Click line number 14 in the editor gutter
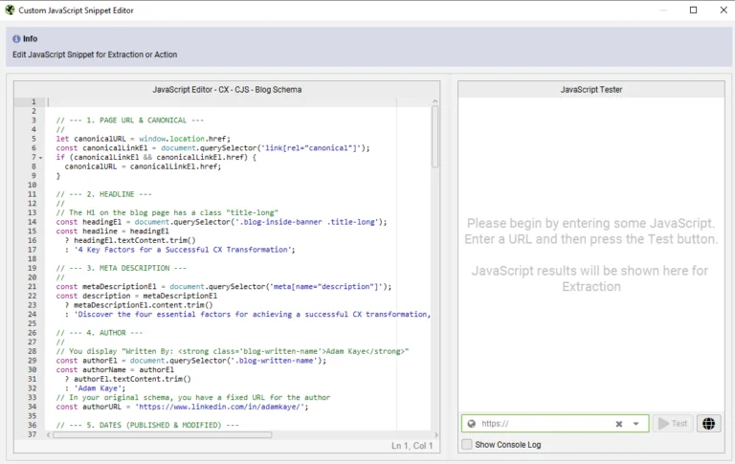 tap(32, 221)
